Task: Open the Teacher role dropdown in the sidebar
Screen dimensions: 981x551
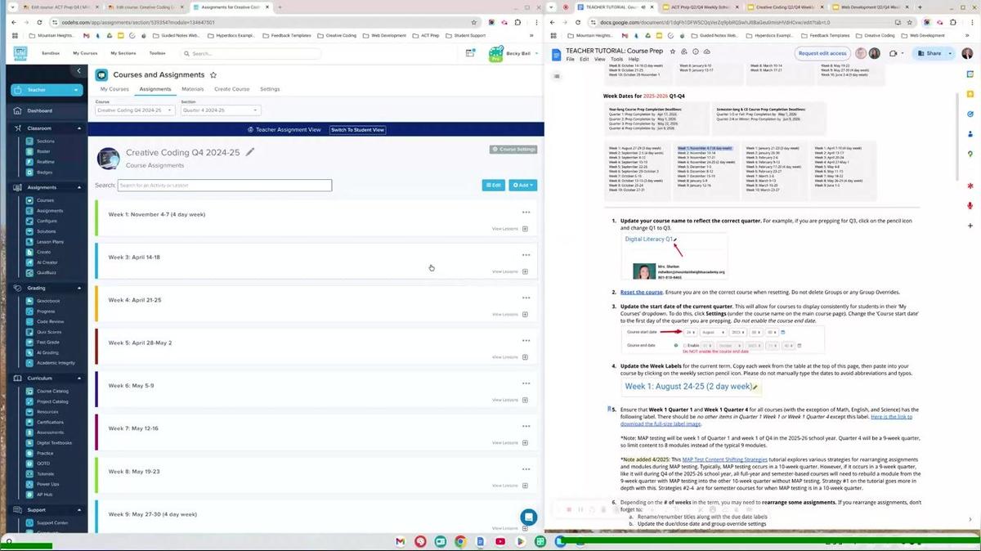Action: click(47, 90)
